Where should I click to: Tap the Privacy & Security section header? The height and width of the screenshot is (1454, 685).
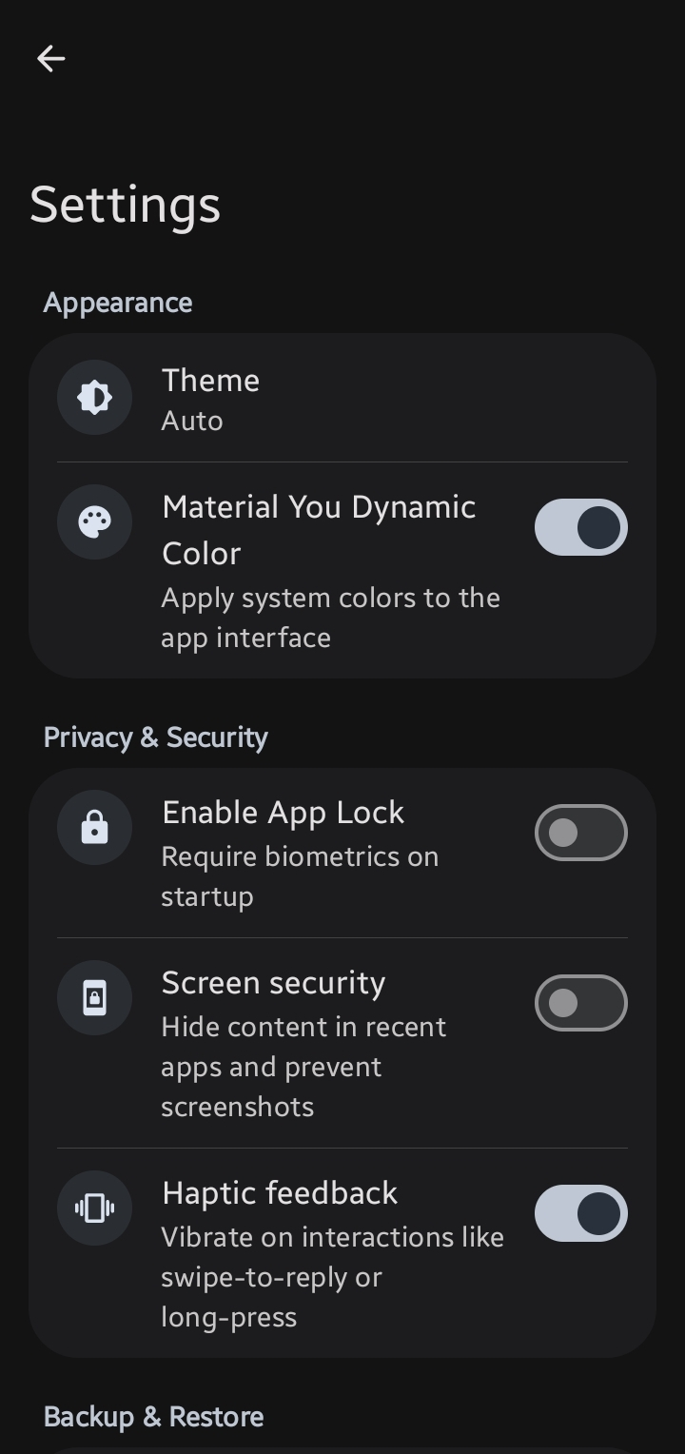[156, 737]
